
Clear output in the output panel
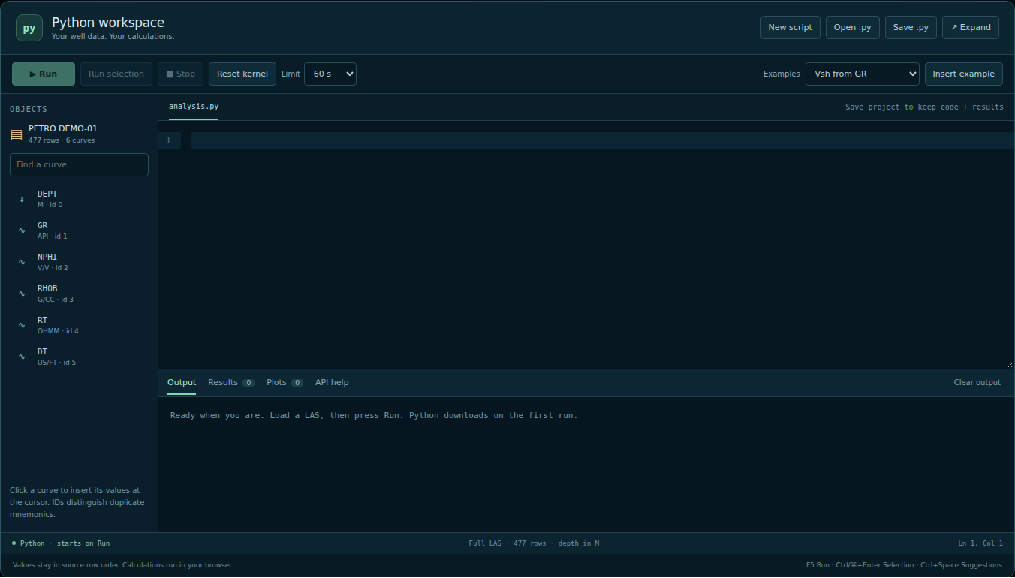[977, 383]
